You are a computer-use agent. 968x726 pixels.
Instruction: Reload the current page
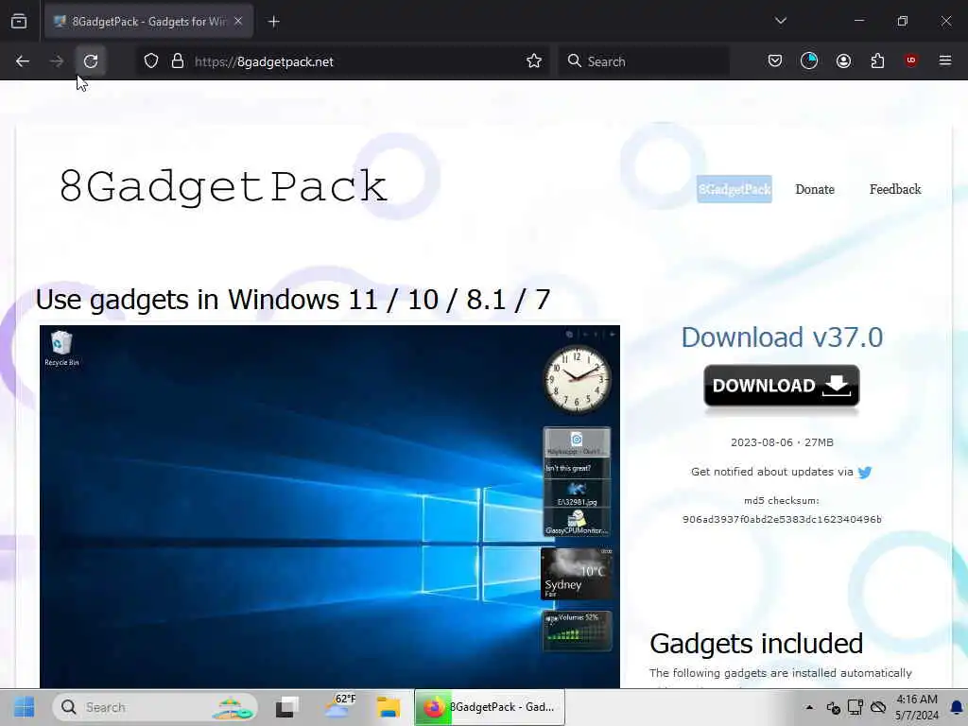[91, 61]
